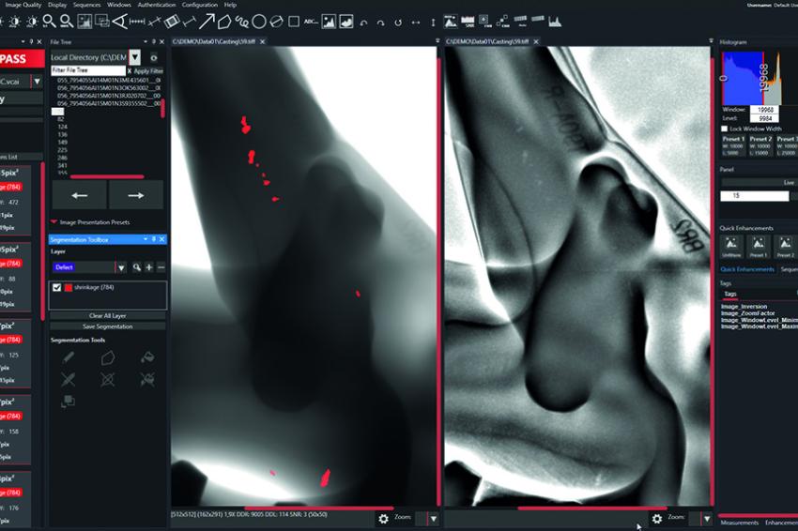Click the Clear All Layer button

pos(107,316)
